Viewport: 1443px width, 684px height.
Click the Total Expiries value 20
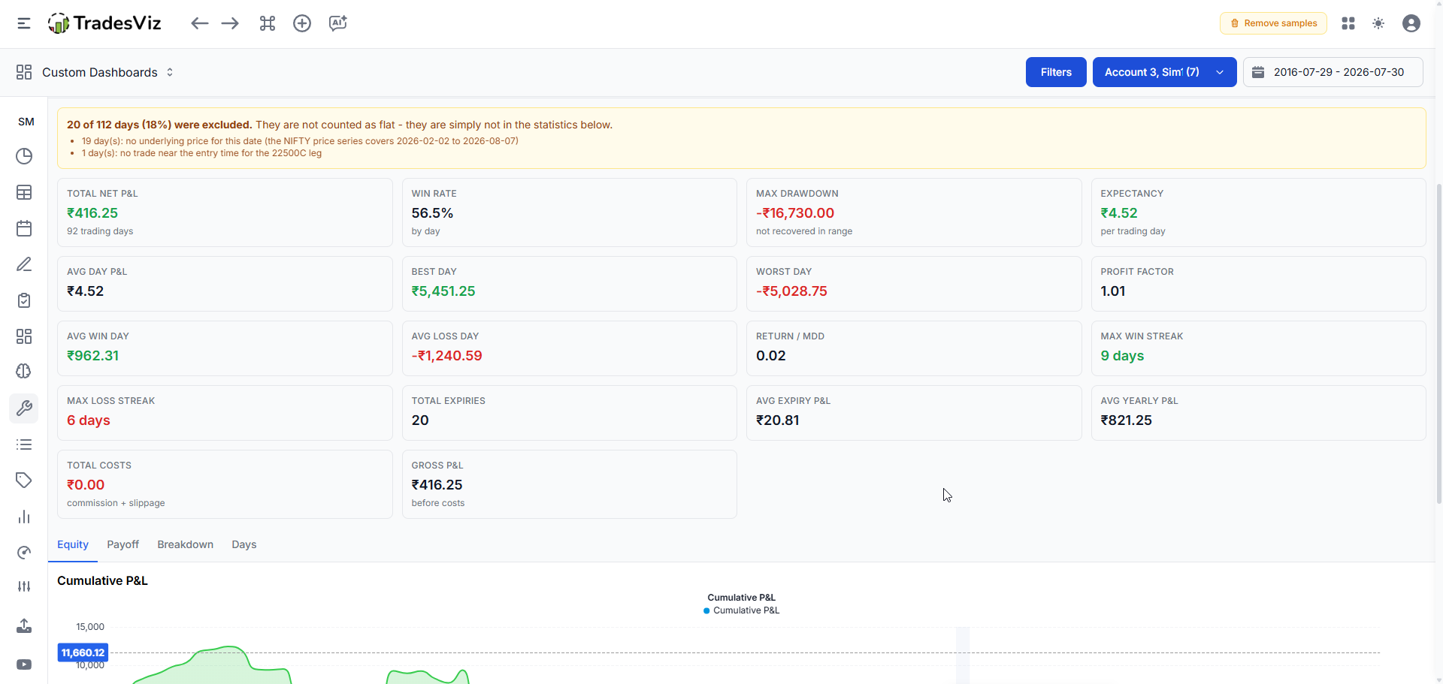click(x=420, y=420)
